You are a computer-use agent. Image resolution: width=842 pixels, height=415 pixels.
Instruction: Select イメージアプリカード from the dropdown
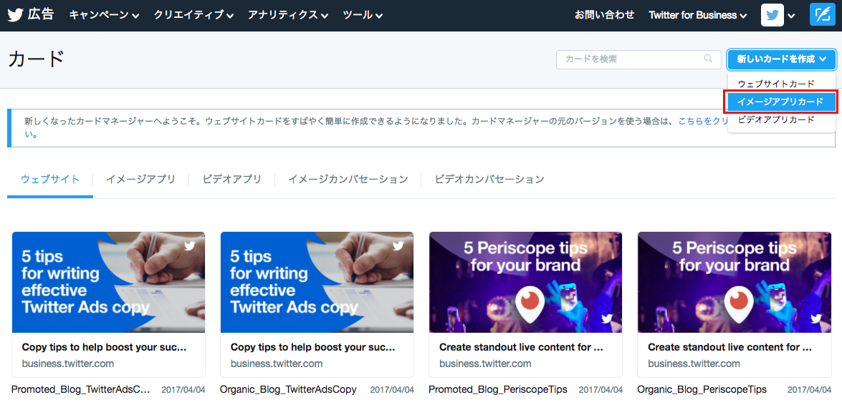point(781,102)
